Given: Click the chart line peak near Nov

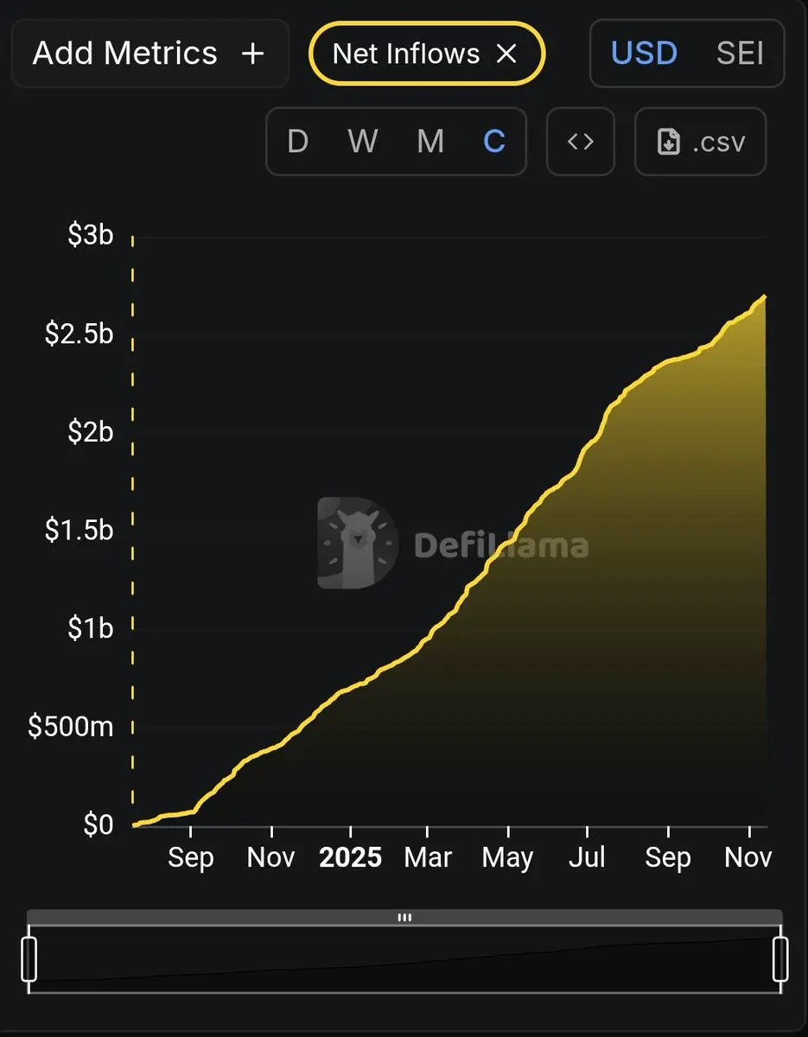Looking at the screenshot, I should pyautogui.click(x=764, y=297).
